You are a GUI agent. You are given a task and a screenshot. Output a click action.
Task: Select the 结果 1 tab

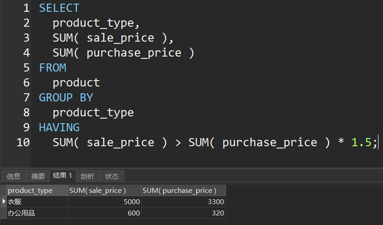[62, 176]
